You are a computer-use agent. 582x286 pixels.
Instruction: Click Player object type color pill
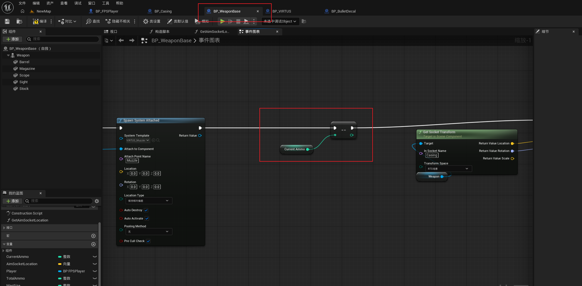tap(60, 271)
